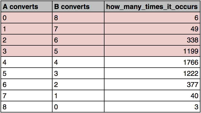
Task: Click the cell with value 40
Action: coord(152,96)
